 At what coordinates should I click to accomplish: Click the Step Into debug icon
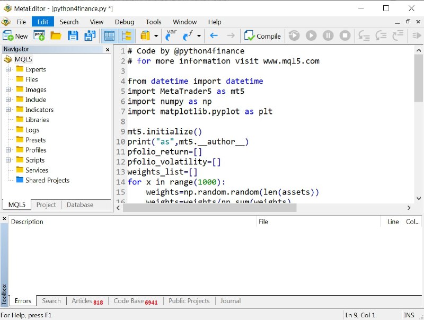pyautogui.click(x=364, y=35)
